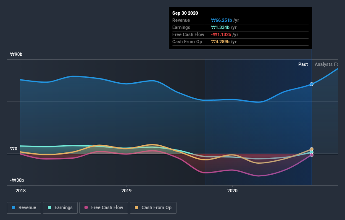This screenshot has width=345, height=220.
Task: Click the -₩1.132b free cash flow value
Action: tap(221, 34)
